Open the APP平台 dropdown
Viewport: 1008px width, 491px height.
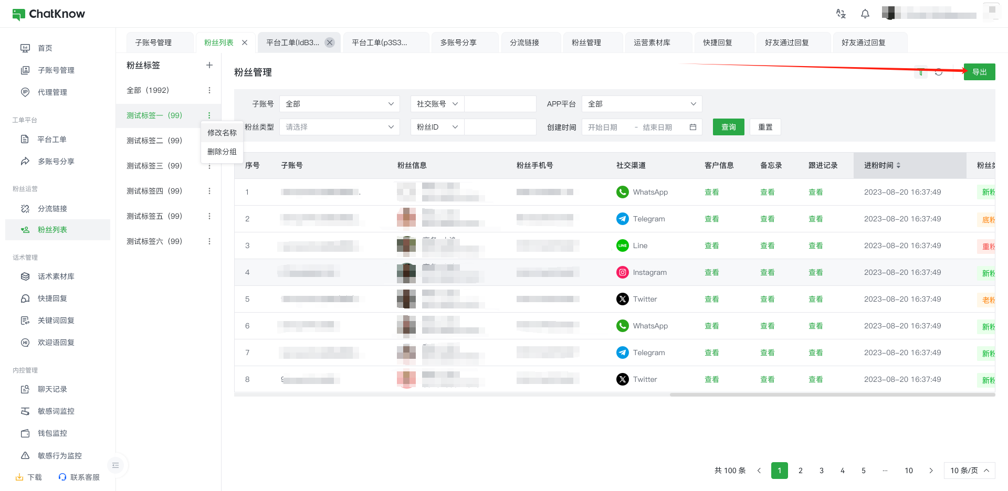coord(642,104)
